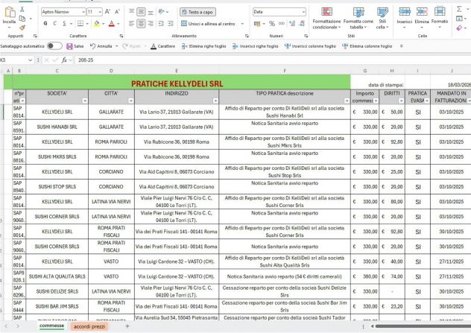Toggle underline S formatting
471x333 pixels.
(64, 23)
